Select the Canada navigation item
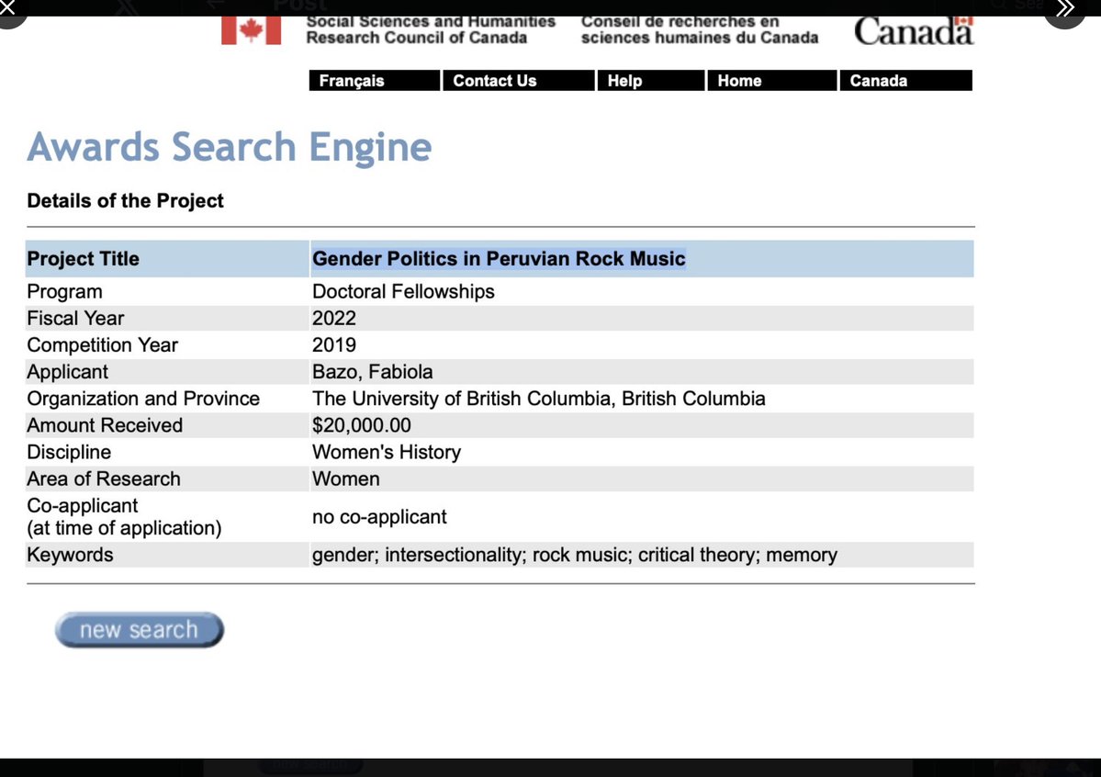Viewport: 1101px width, 777px height. pyautogui.click(x=878, y=81)
